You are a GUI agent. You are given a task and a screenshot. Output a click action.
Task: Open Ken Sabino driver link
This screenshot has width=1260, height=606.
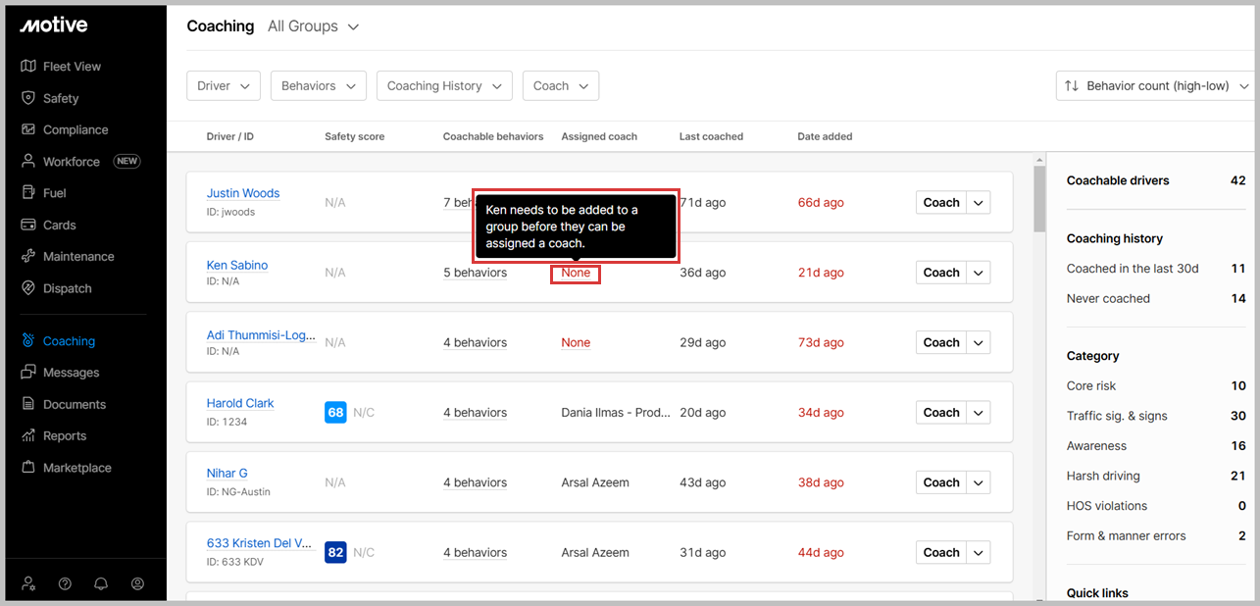point(237,265)
